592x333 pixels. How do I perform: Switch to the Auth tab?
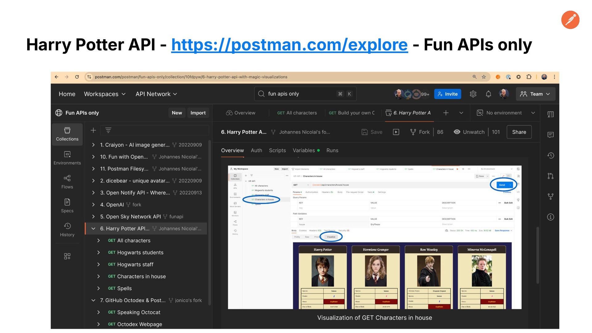256,150
